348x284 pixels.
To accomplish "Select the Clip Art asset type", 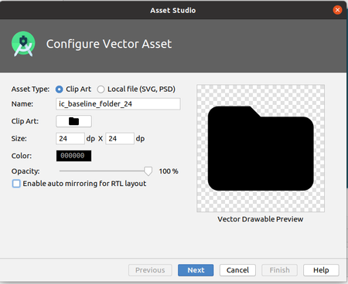I will click(x=59, y=90).
